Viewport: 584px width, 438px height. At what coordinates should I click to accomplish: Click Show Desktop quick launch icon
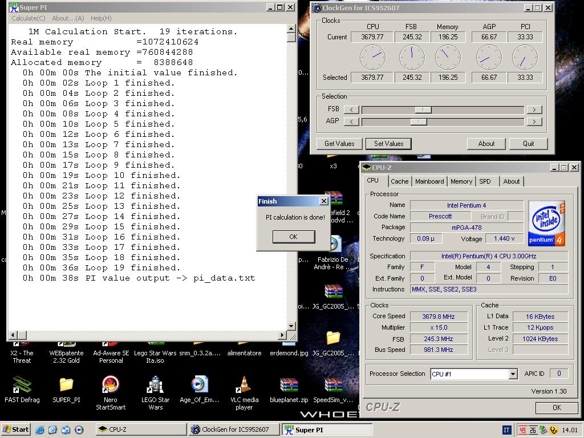[x=53, y=430]
